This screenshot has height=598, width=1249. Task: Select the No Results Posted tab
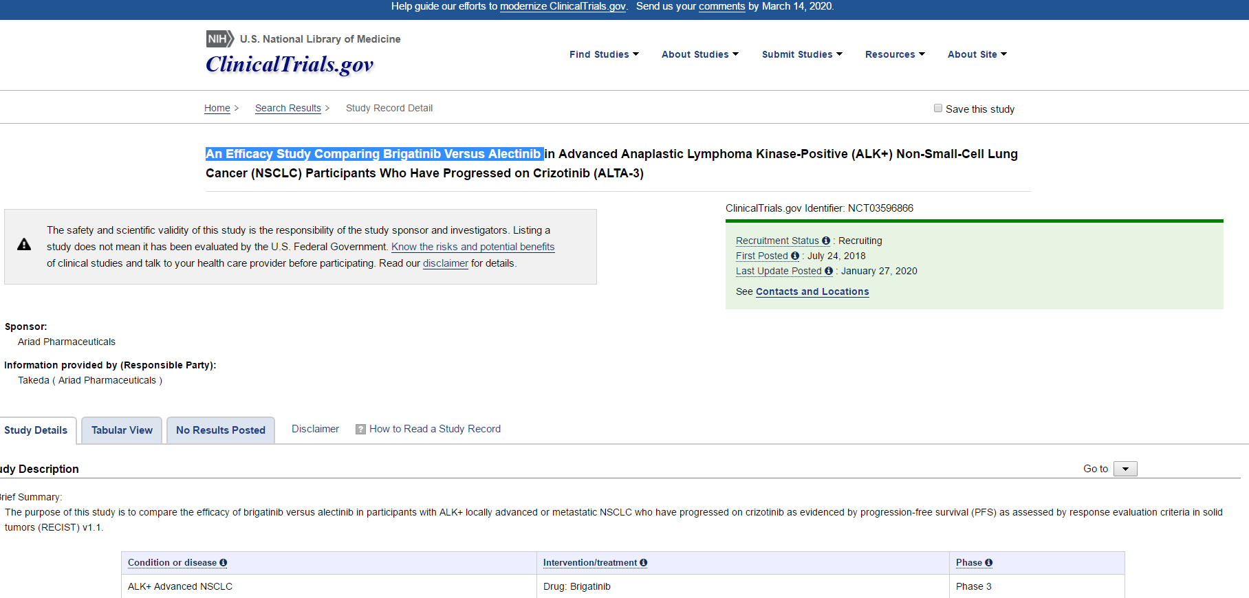tap(220, 430)
